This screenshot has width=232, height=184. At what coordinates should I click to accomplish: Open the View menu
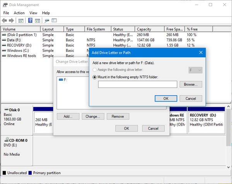33,13
